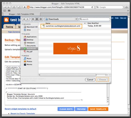This screenshot has width=131, height=118.
Task: Show all bookmarks book icon
Action: (5, 11)
